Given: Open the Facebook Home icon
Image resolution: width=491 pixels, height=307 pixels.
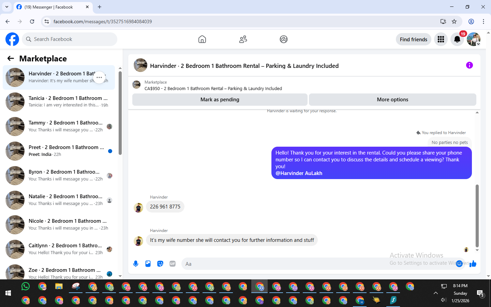Looking at the screenshot, I should [202, 39].
